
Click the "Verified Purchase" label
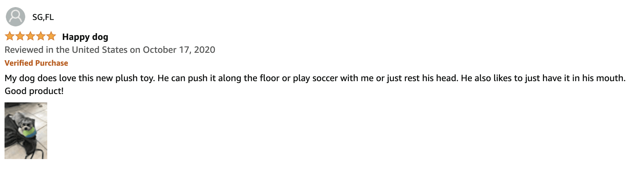pyautogui.click(x=36, y=63)
